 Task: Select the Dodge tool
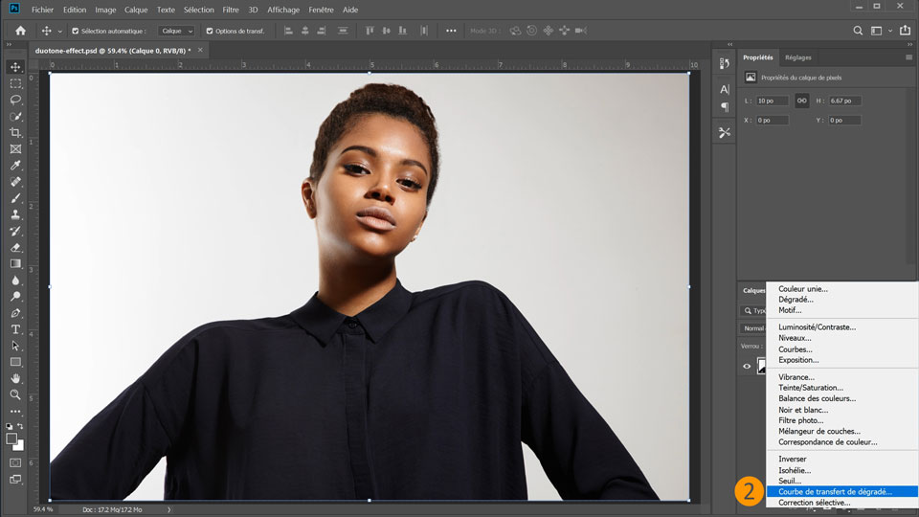16,297
